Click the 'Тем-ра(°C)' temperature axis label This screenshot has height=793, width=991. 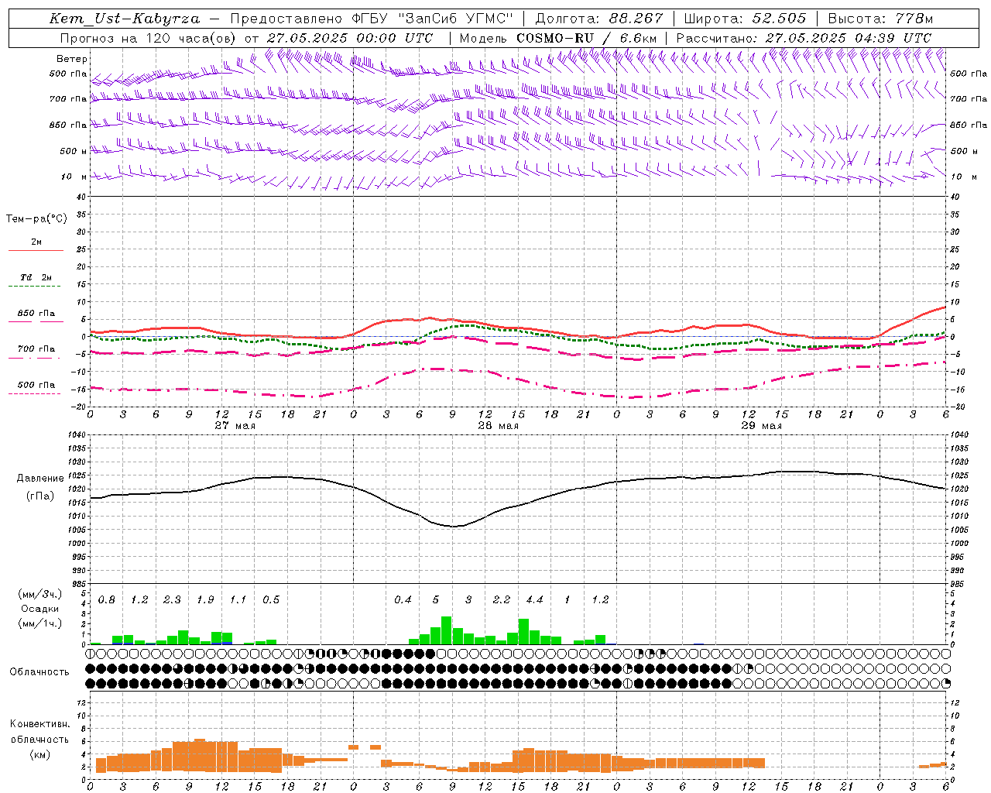(x=36, y=219)
